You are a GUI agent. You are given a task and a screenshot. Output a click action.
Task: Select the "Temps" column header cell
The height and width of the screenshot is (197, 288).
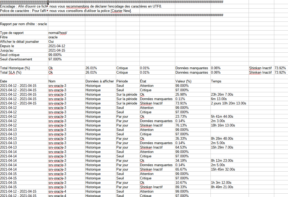click(x=216, y=81)
